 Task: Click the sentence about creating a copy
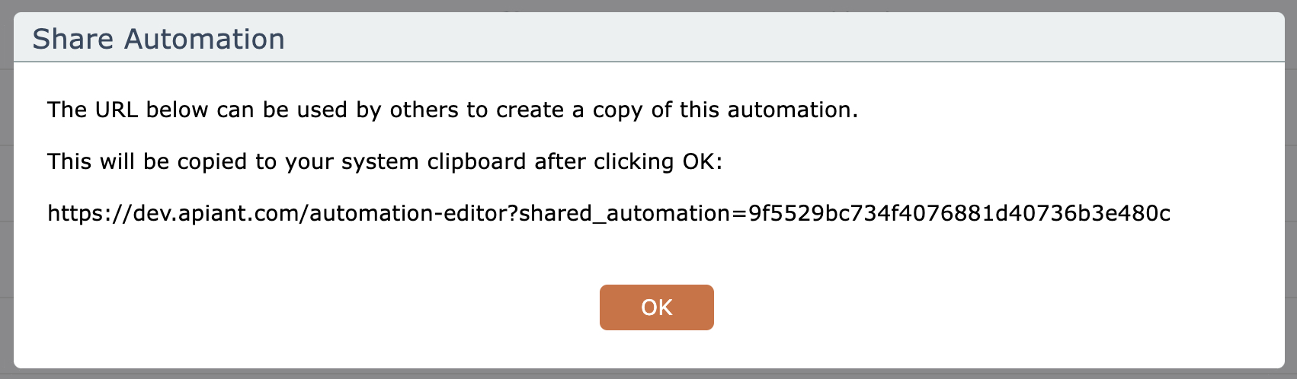pos(452,110)
